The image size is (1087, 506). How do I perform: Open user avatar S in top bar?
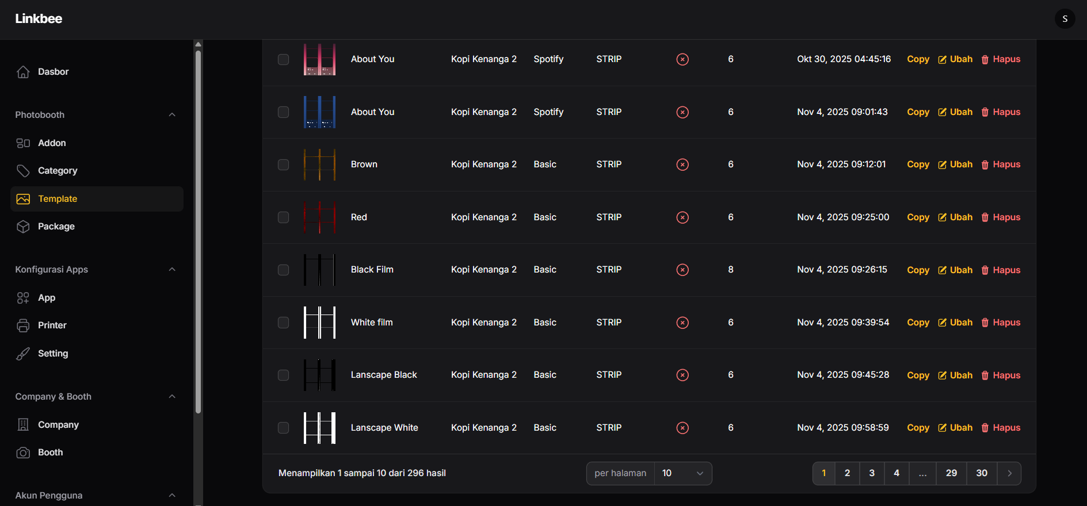coord(1065,19)
